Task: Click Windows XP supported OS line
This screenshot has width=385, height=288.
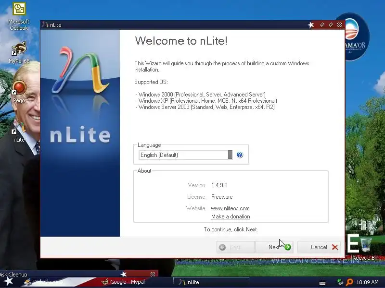Action: coord(206,101)
